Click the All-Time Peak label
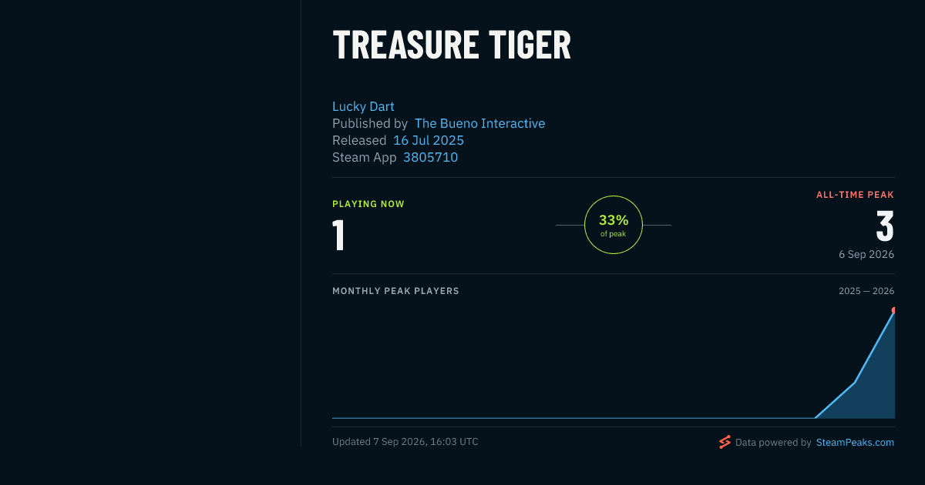The image size is (925, 485). 855,195
